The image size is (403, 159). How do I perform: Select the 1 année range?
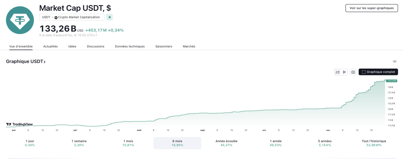click(276, 143)
